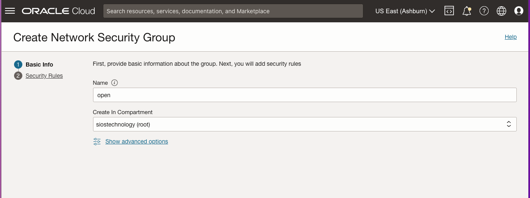Open the notifications bell
The image size is (530, 198).
[x=467, y=11]
